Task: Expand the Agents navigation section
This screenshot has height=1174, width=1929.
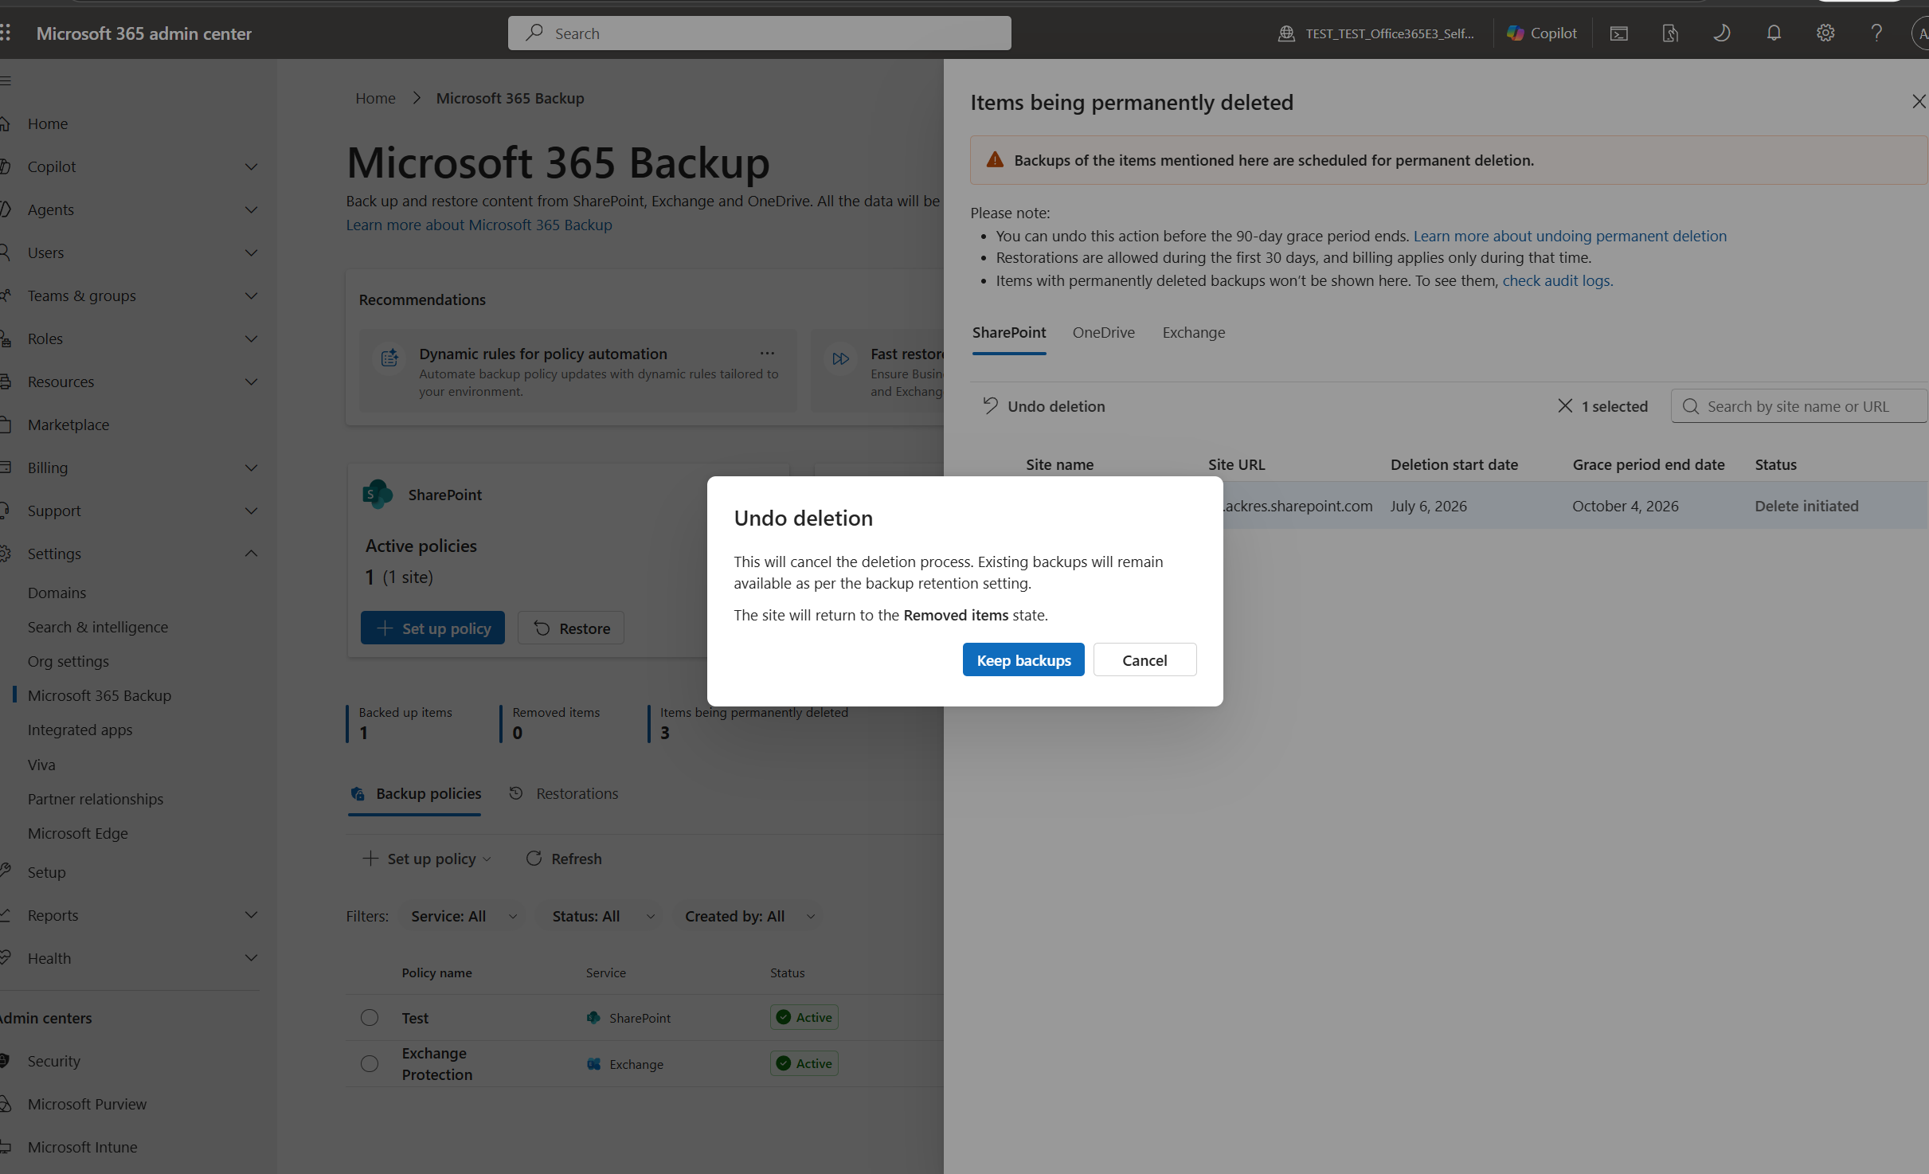Action: click(x=251, y=209)
